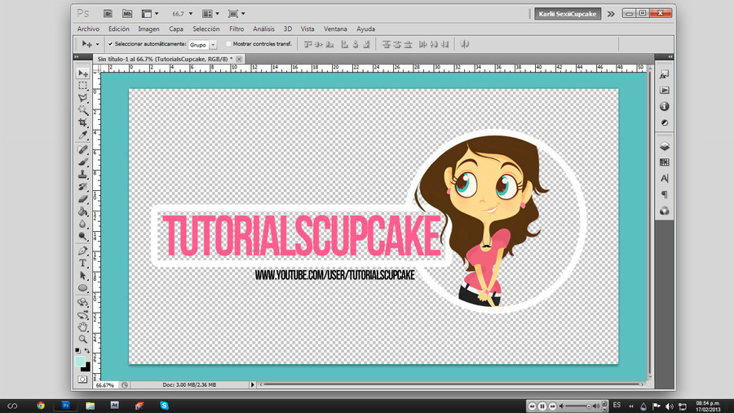Skip to next track in taskbar player
This screenshot has width=734, height=413.
(552, 406)
